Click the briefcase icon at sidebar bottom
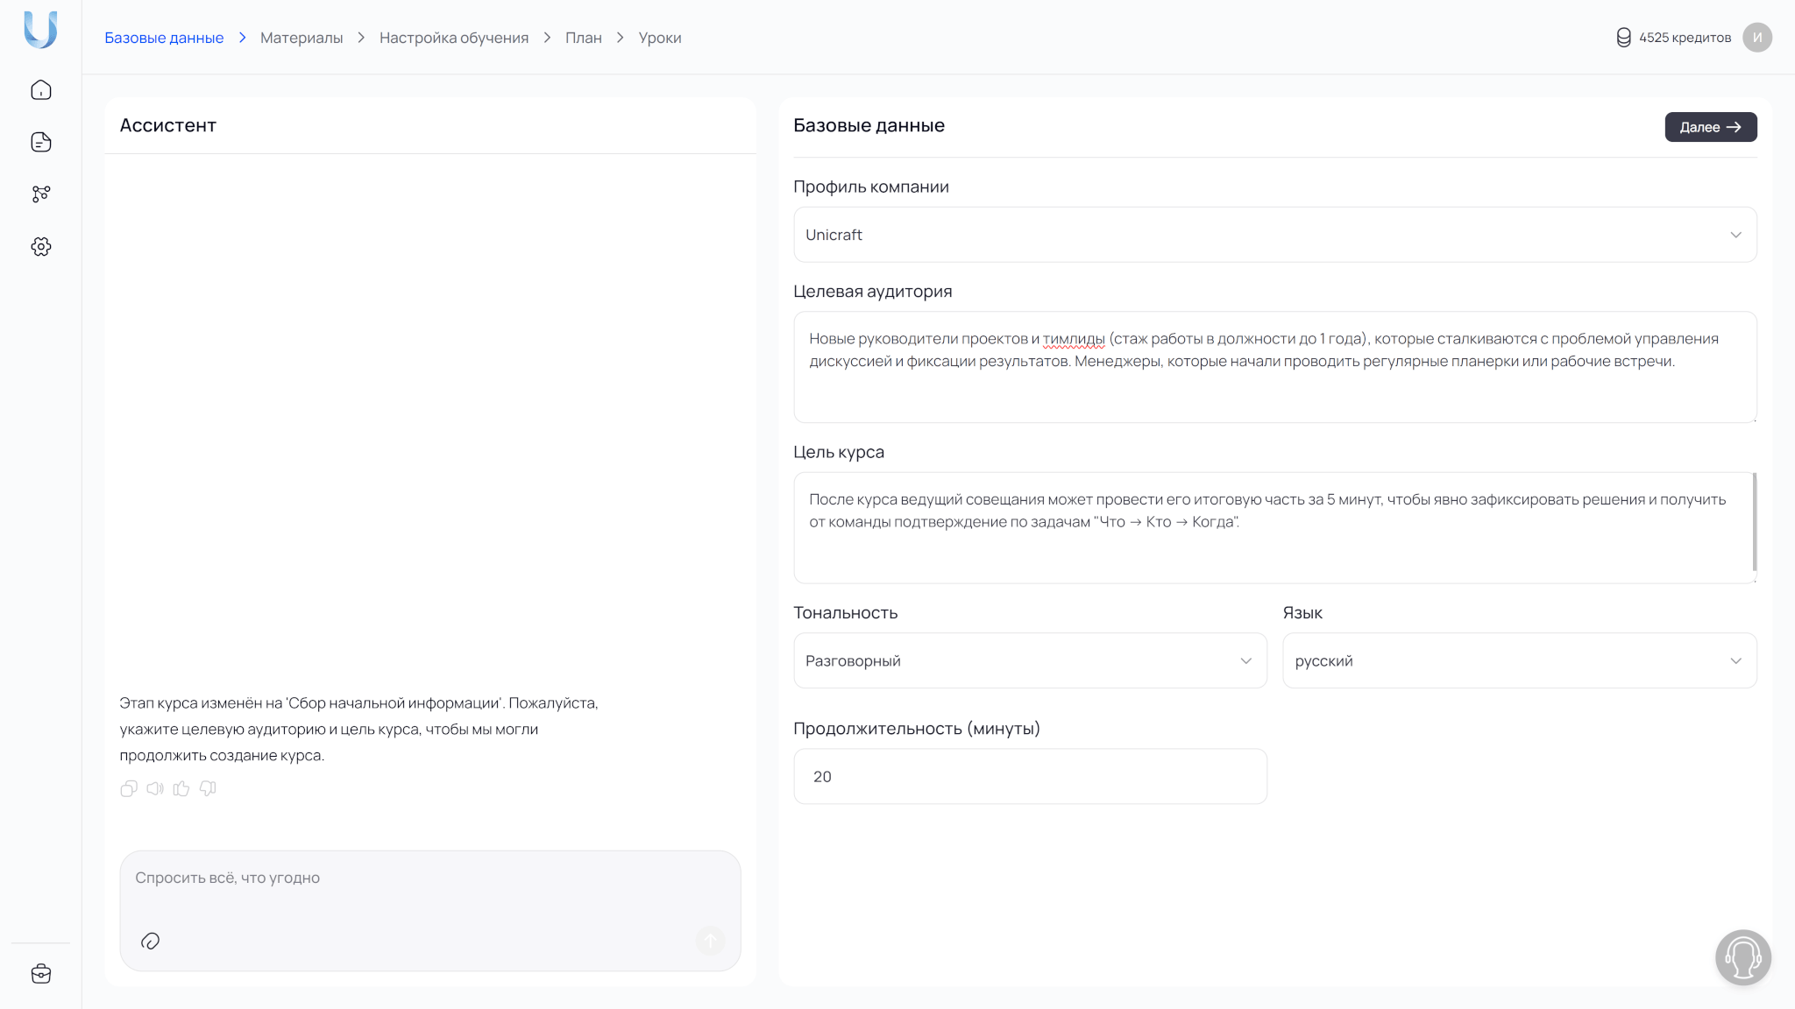The height and width of the screenshot is (1009, 1795). 41,974
